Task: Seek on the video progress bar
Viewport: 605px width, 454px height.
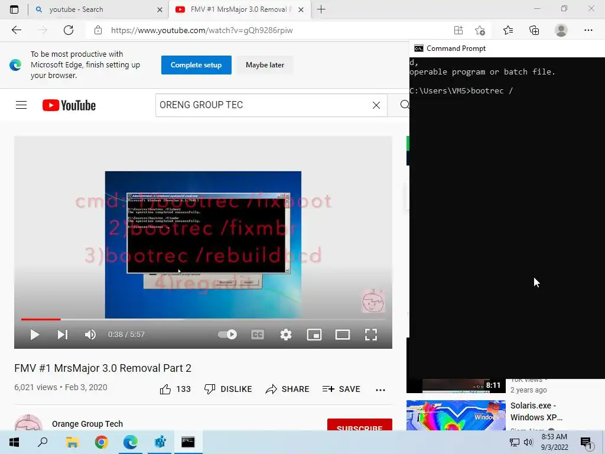Action: pyautogui.click(x=203, y=319)
